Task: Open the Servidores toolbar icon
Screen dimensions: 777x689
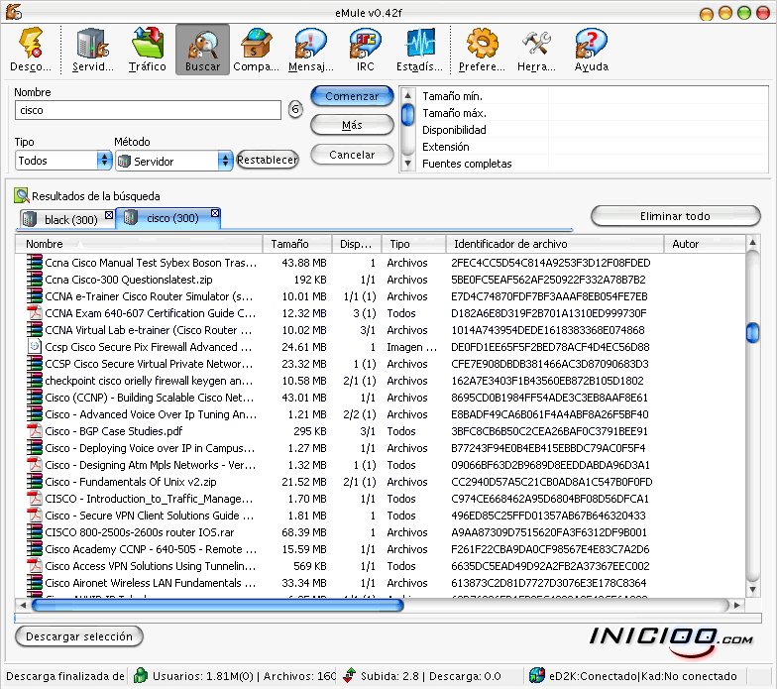Action: [x=93, y=44]
